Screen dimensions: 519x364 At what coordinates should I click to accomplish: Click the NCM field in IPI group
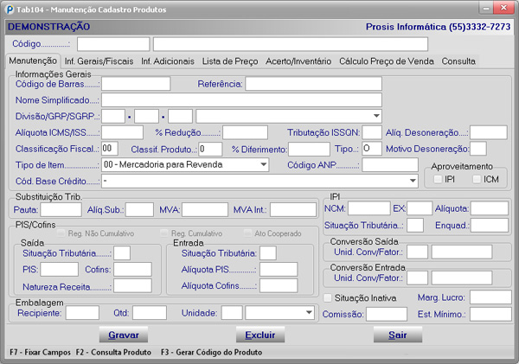pos(368,208)
